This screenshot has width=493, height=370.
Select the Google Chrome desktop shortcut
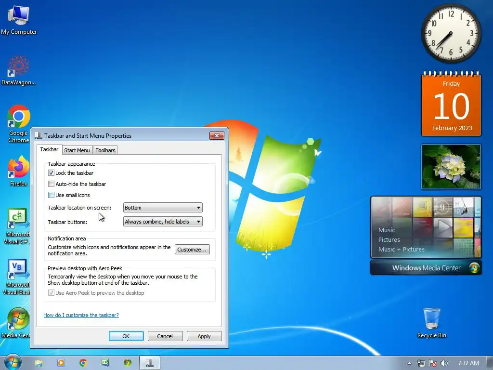(19, 124)
